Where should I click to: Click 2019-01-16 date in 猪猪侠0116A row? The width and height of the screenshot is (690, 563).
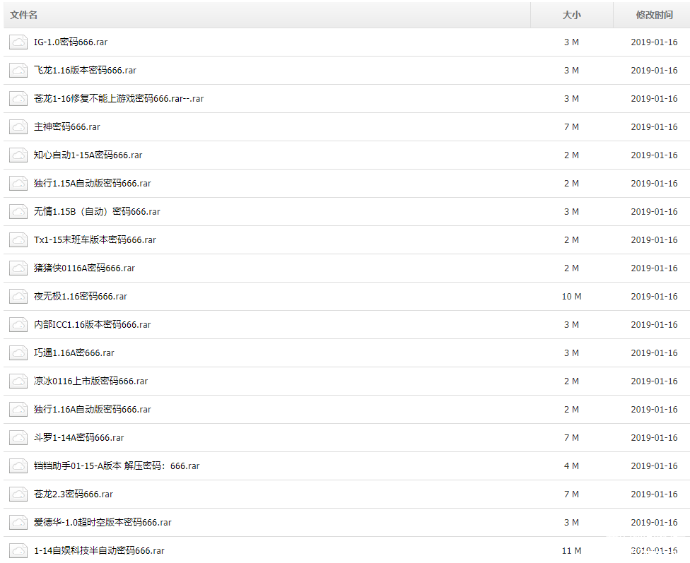click(x=655, y=268)
